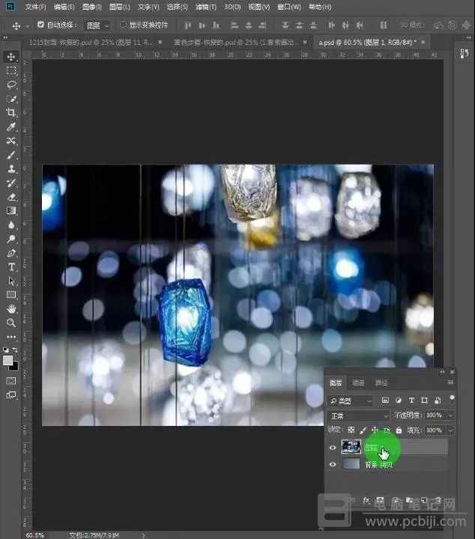
Task: Open the 窗口(W) menu
Action: (289, 7)
